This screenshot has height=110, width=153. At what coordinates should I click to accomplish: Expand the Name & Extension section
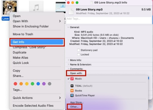click(68, 65)
